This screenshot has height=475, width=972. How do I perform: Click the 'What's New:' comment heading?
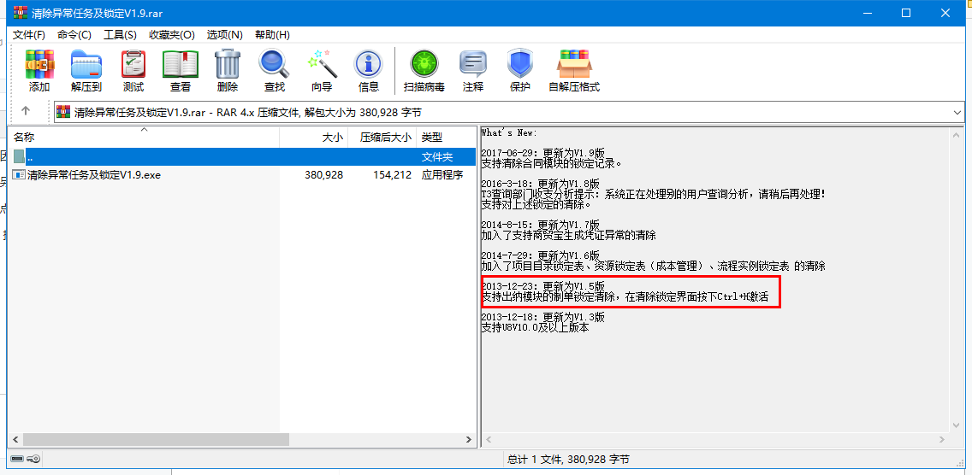point(509,133)
